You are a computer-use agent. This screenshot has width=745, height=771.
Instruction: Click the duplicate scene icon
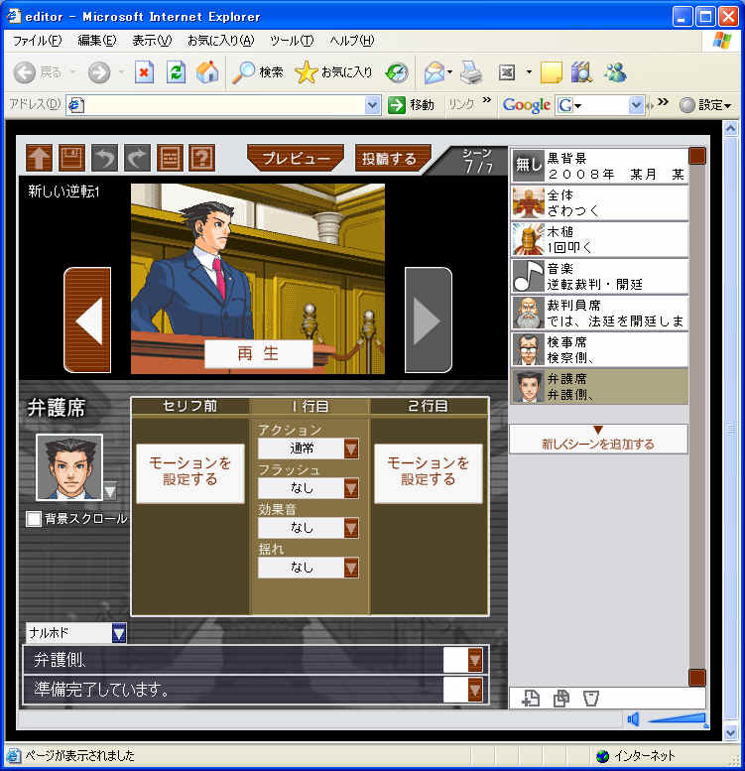pyautogui.click(x=561, y=699)
